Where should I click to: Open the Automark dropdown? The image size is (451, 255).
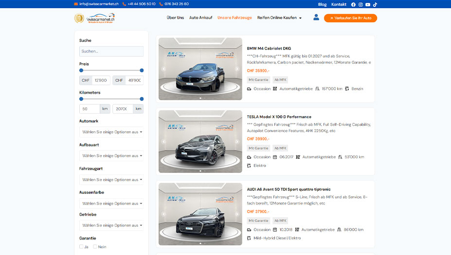coord(111,132)
